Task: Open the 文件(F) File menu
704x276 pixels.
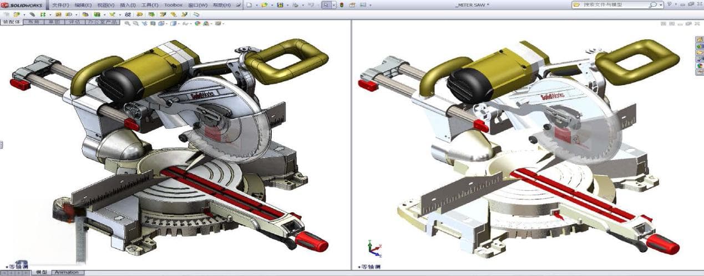Action: point(60,5)
